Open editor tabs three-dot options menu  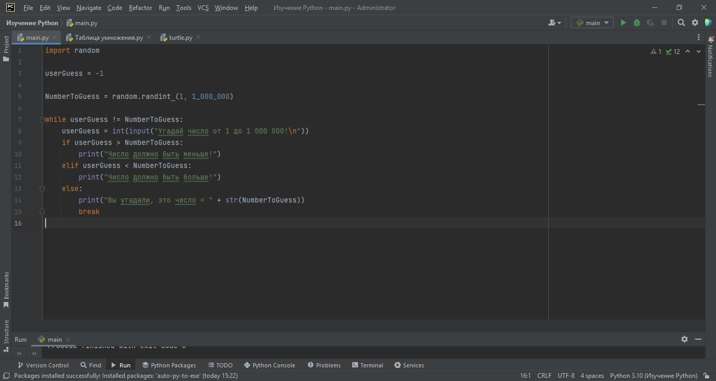698,37
